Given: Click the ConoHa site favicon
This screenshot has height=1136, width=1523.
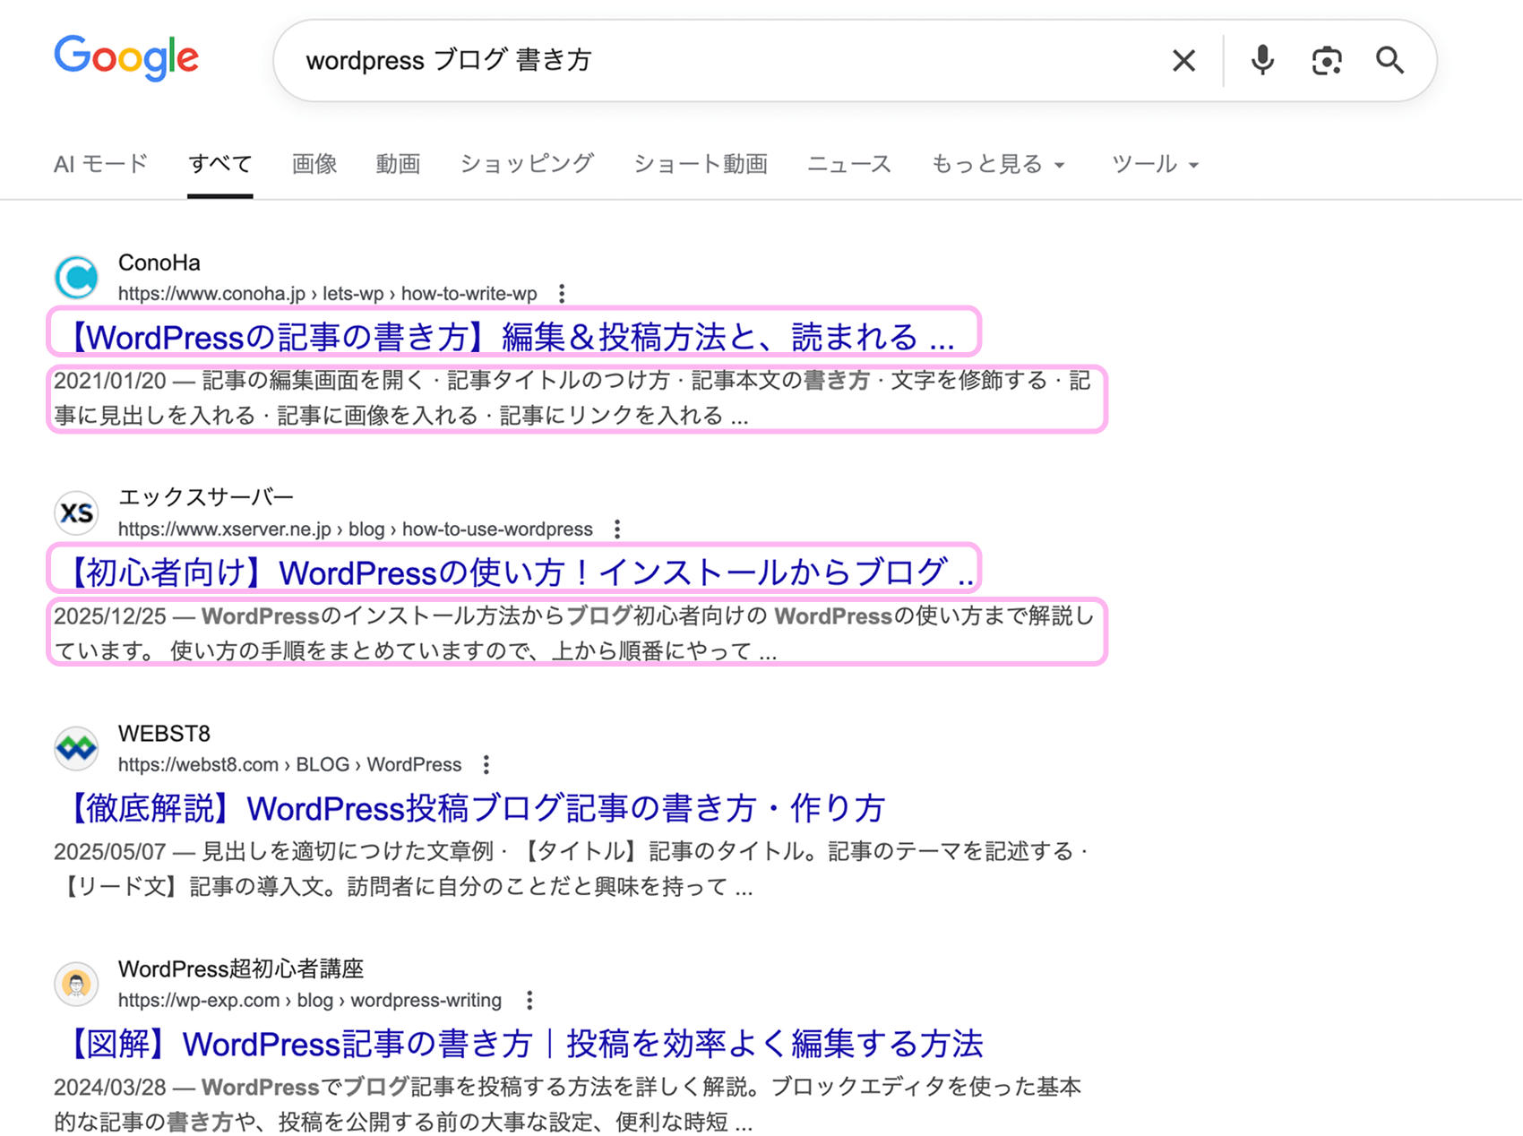Looking at the screenshot, I should 77,278.
